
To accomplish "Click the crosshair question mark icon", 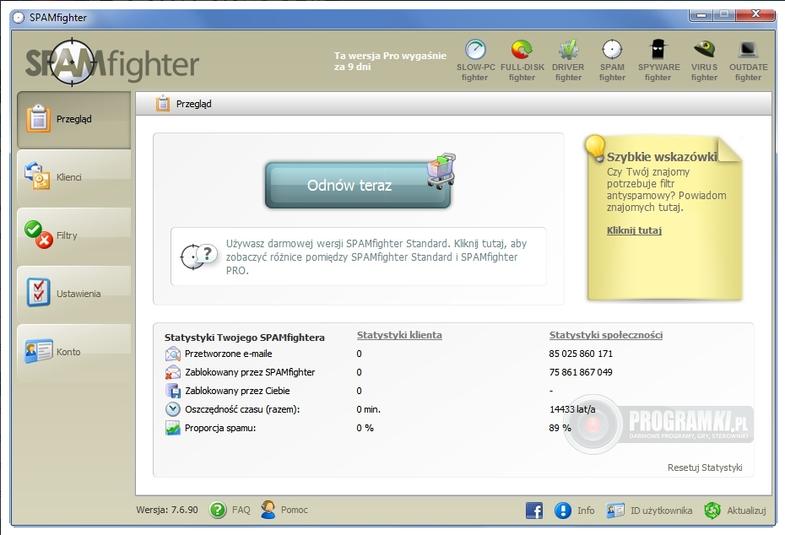I will click(x=198, y=257).
